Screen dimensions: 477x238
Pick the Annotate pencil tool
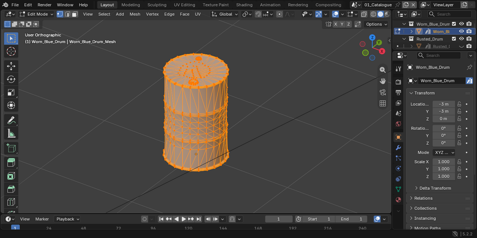click(x=11, y=120)
